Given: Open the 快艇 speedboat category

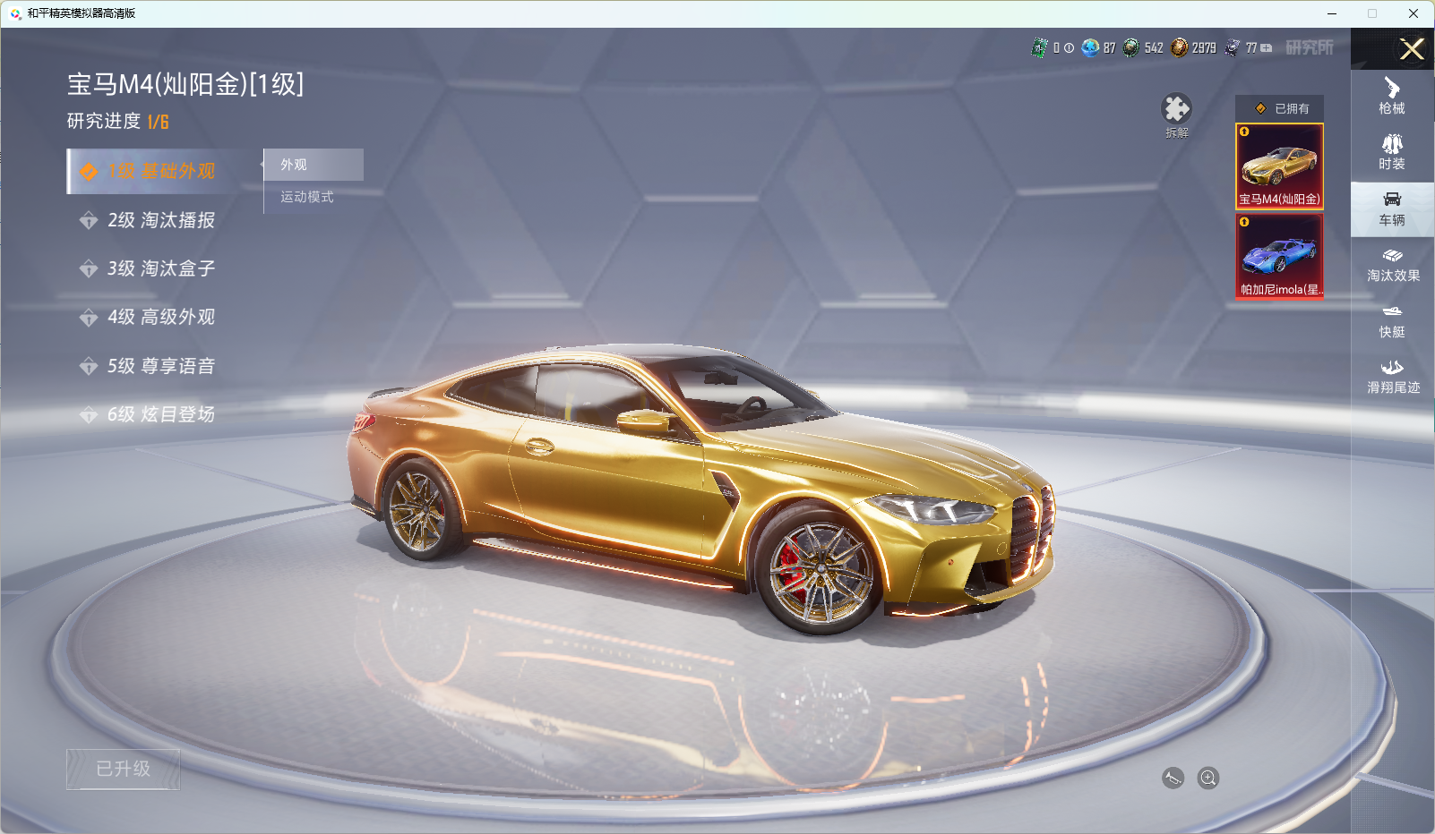Looking at the screenshot, I should click(1392, 320).
